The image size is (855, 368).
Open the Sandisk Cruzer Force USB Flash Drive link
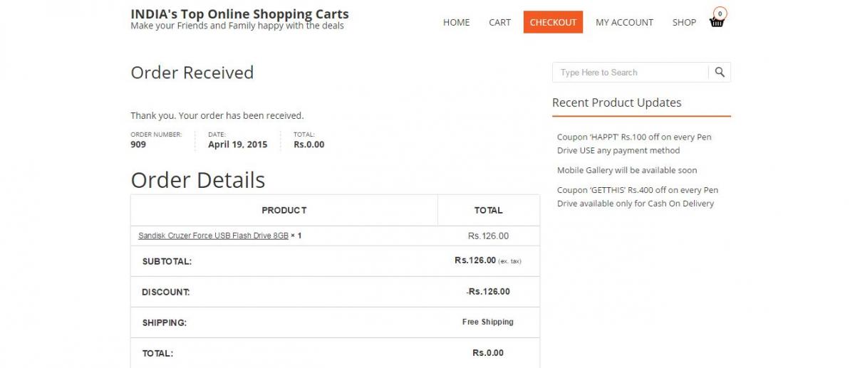pos(213,236)
